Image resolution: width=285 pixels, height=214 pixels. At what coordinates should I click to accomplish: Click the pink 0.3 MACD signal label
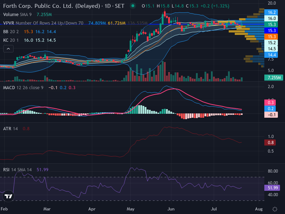[270, 103]
